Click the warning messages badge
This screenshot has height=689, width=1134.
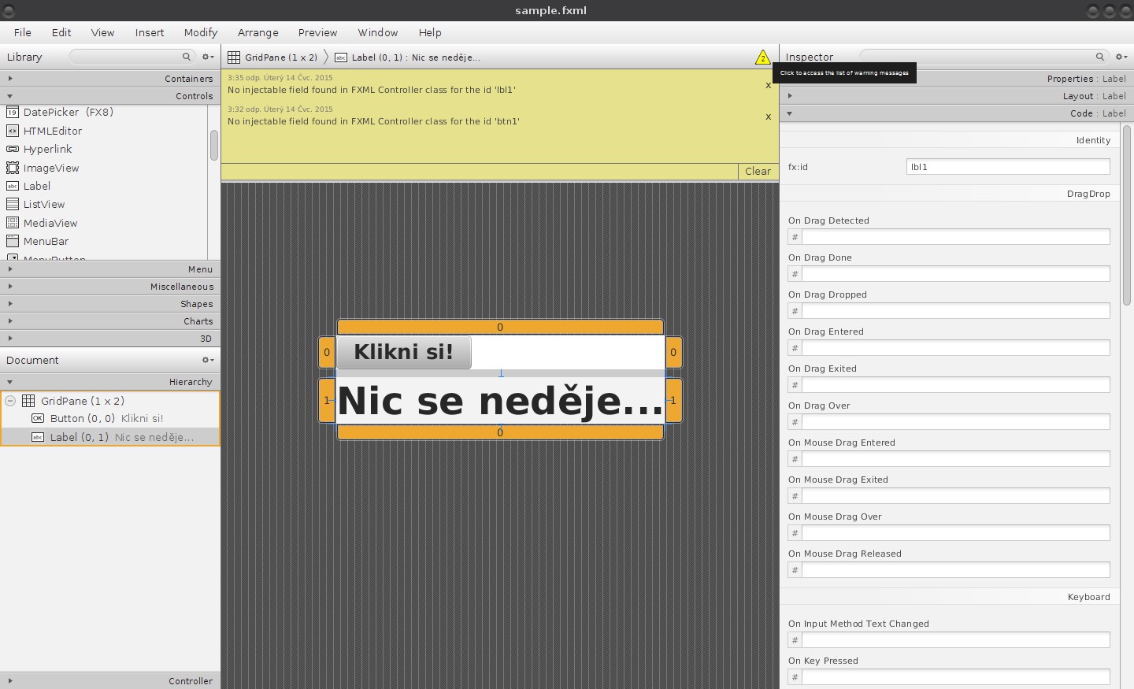pyautogui.click(x=762, y=57)
